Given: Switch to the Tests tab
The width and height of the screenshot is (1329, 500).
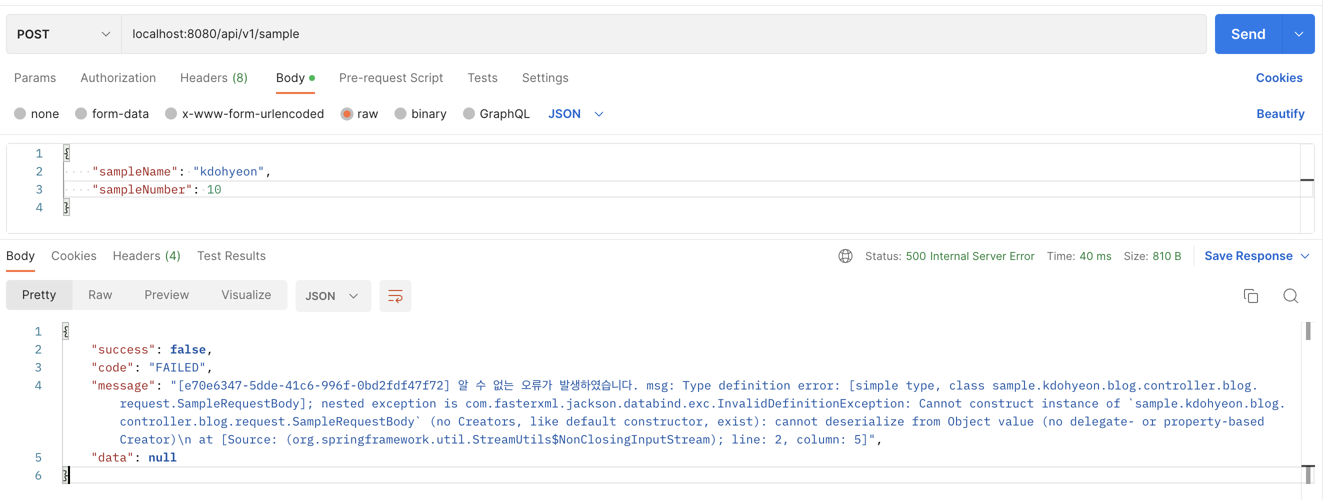Looking at the screenshot, I should click(x=482, y=78).
